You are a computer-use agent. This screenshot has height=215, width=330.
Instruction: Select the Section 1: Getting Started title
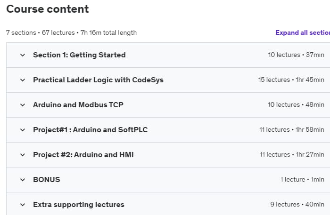point(79,55)
